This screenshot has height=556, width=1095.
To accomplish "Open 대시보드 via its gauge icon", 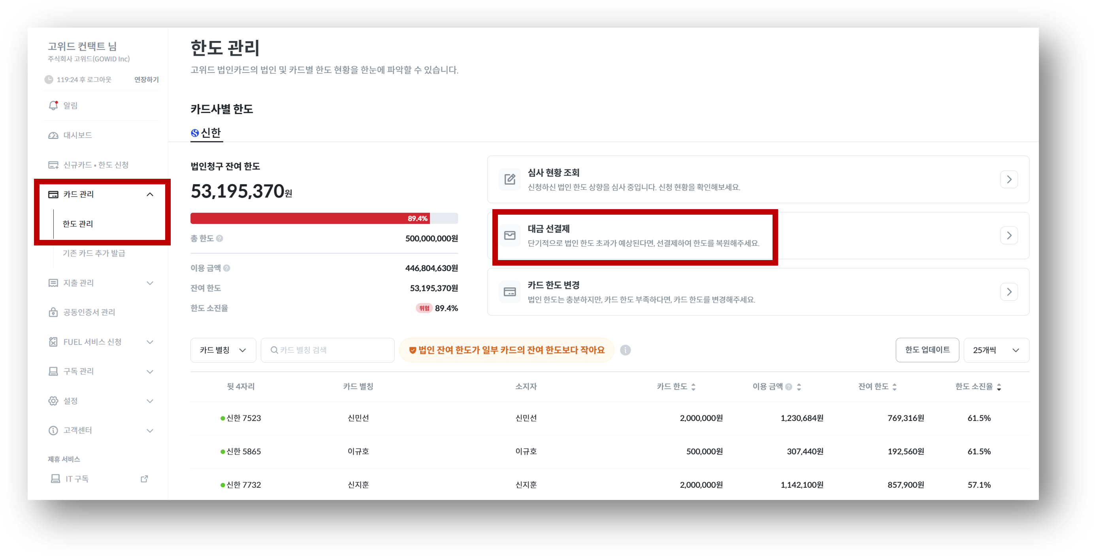I will [x=53, y=135].
